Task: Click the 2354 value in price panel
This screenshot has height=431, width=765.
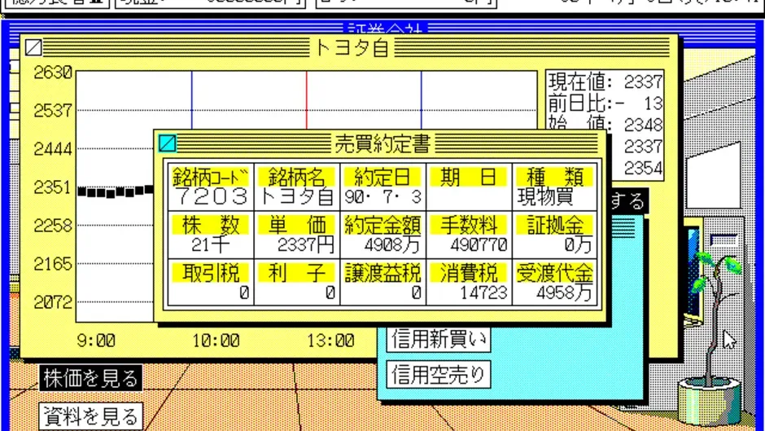Action: click(x=643, y=168)
